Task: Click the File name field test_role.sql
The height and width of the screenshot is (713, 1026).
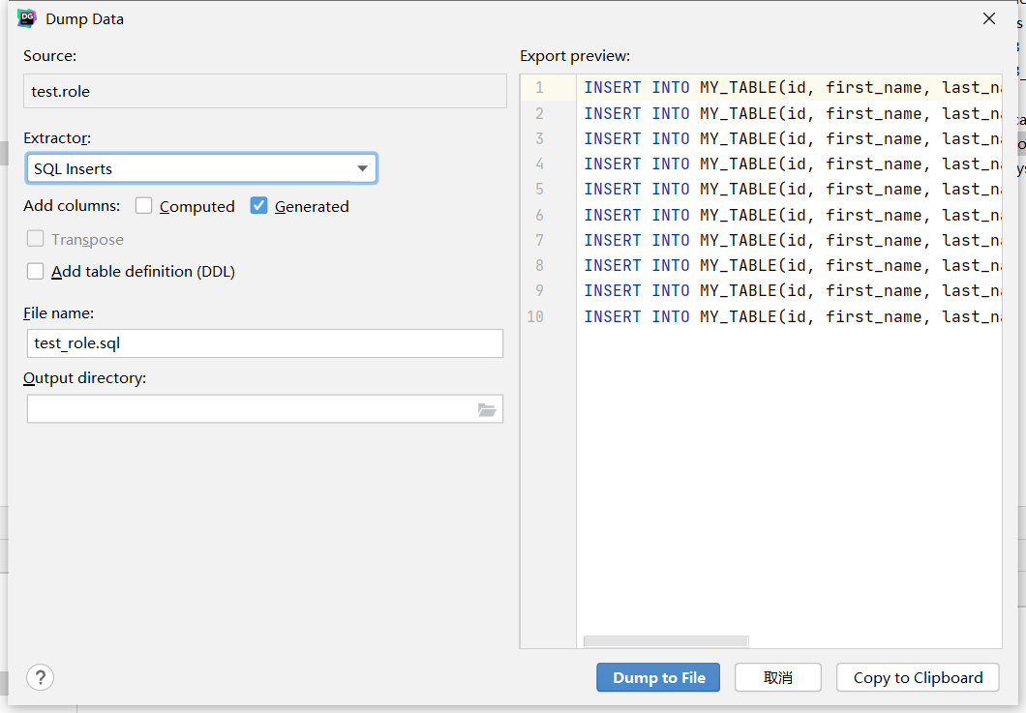Action: (x=264, y=343)
